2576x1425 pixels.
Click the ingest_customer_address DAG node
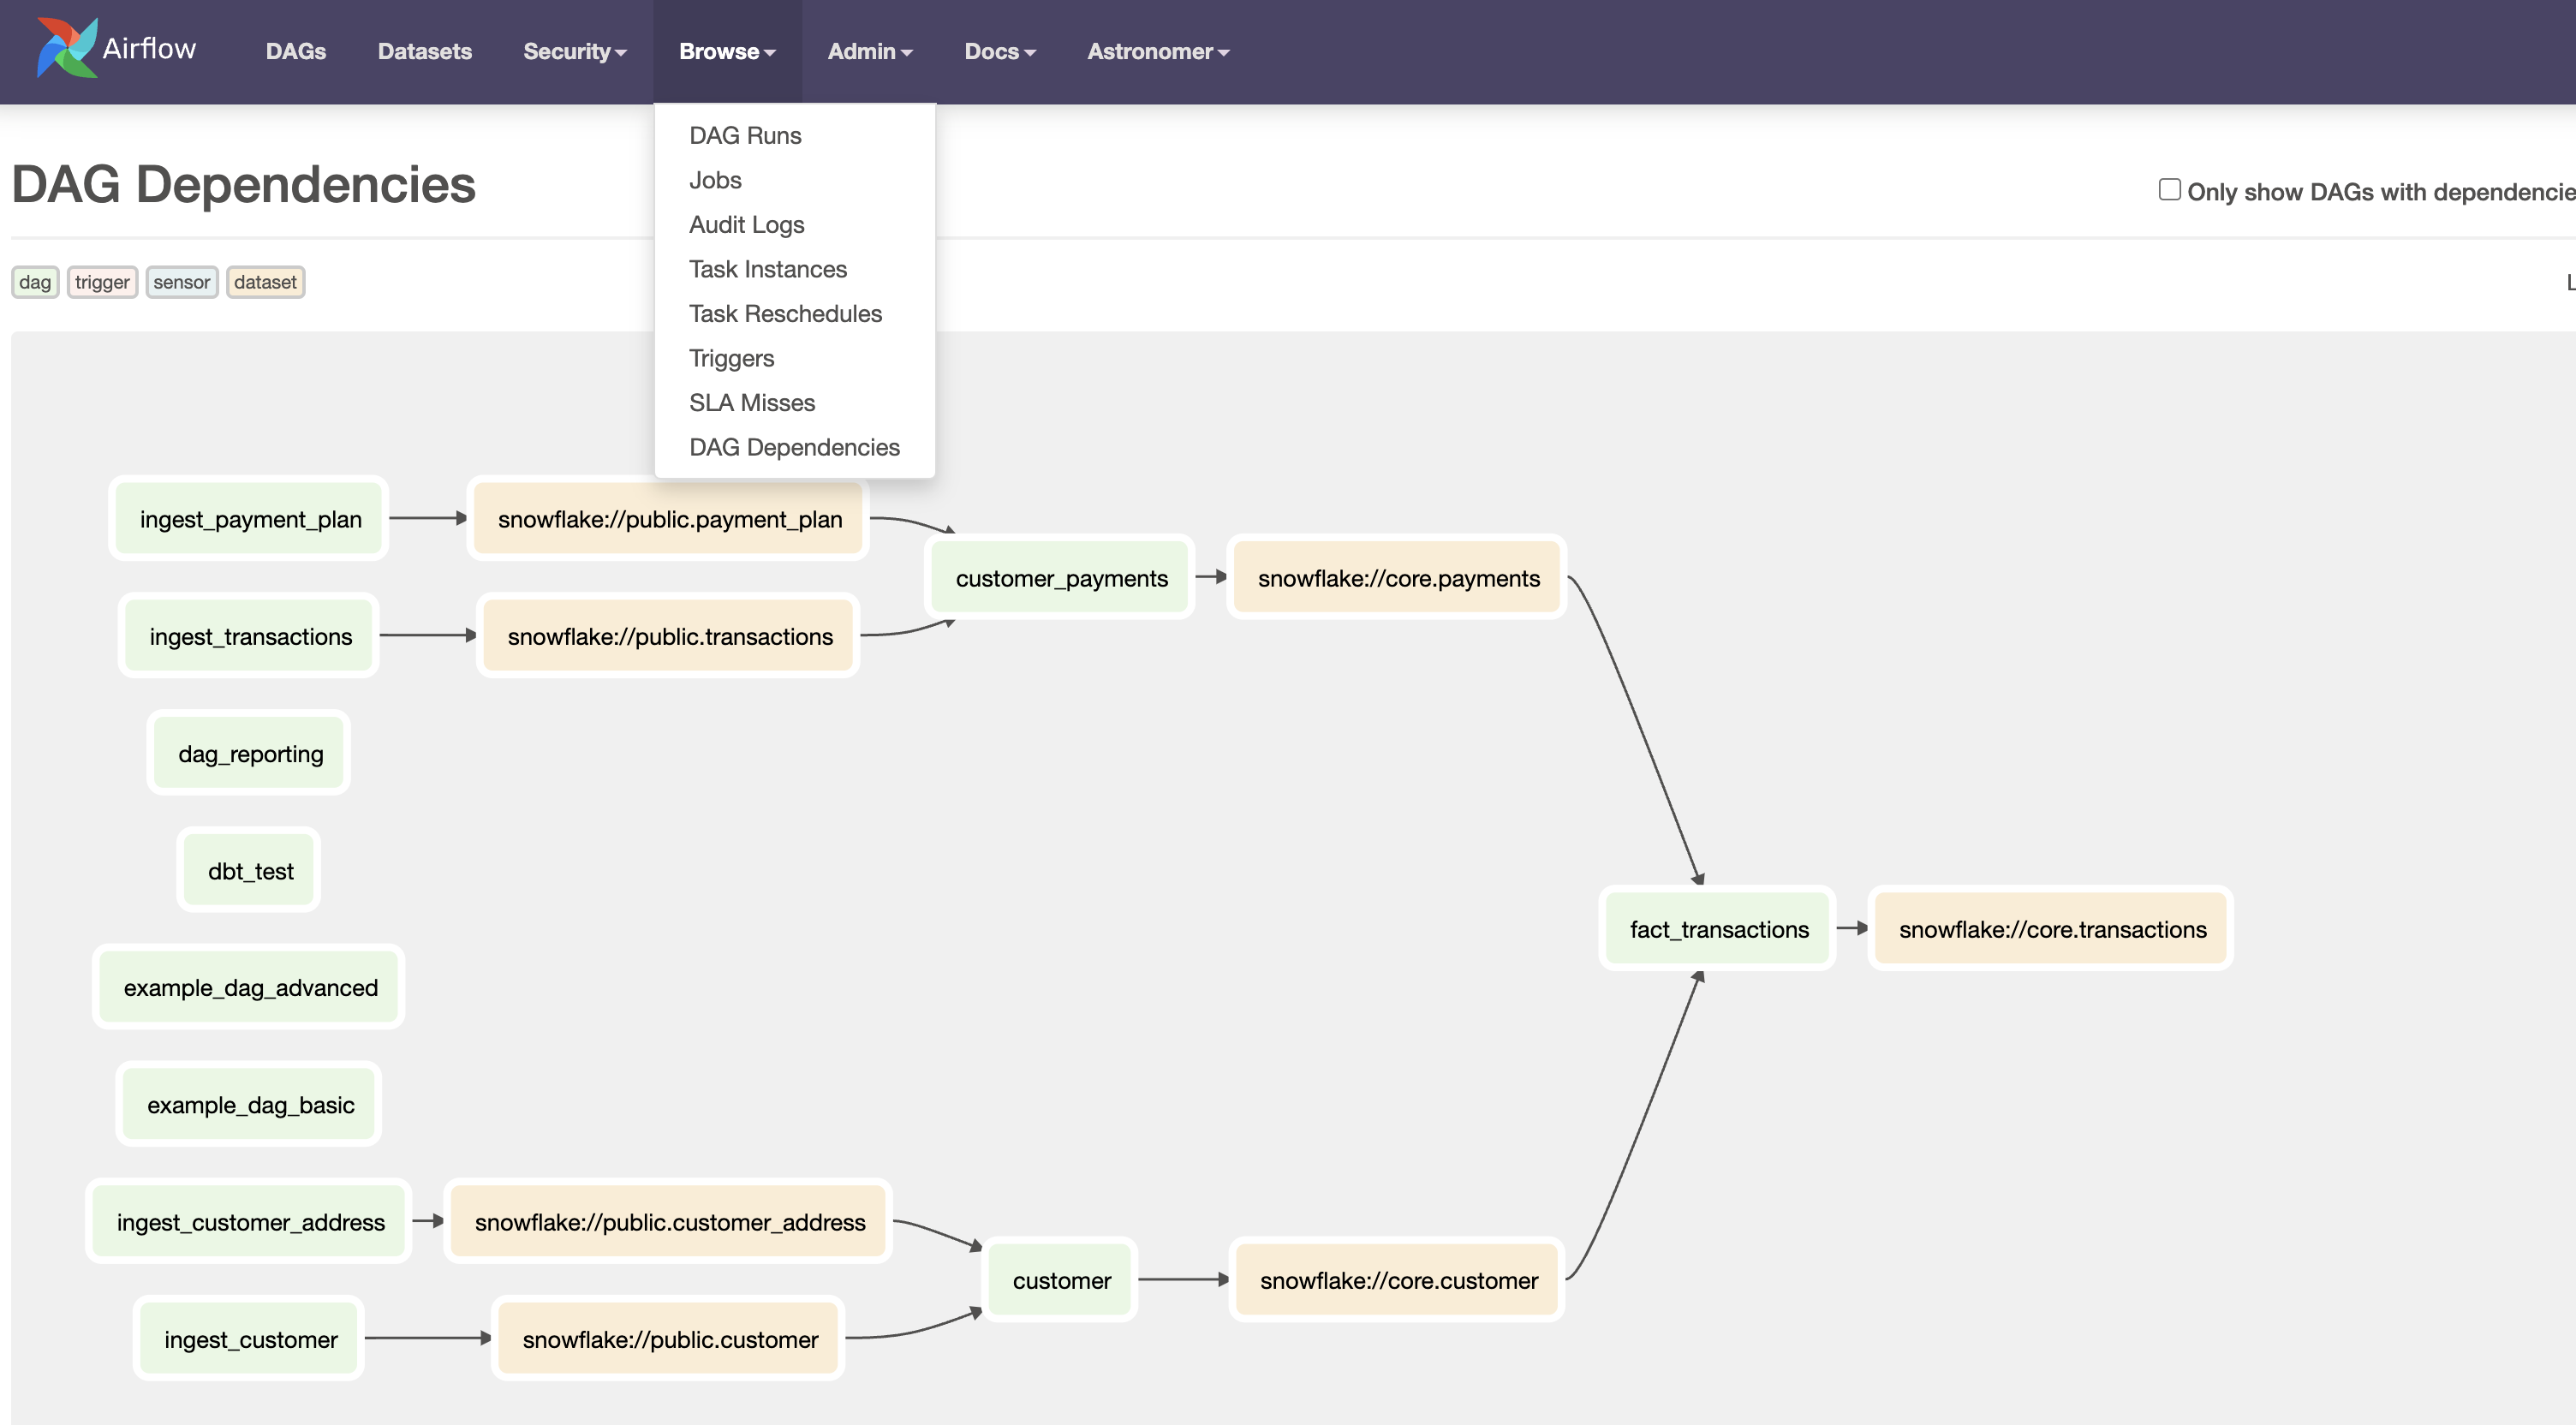pyautogui.click(x=250, y=1222)
